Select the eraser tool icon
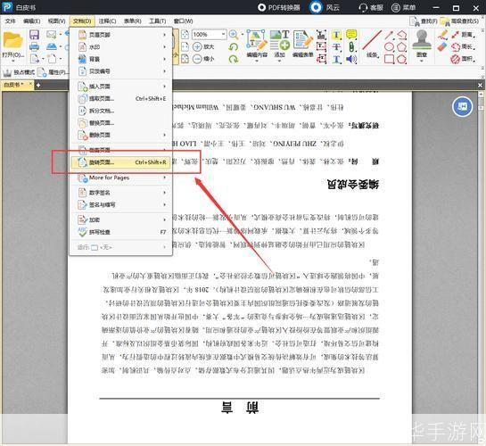Screen dimensions: 486x446 pos(443,47)
